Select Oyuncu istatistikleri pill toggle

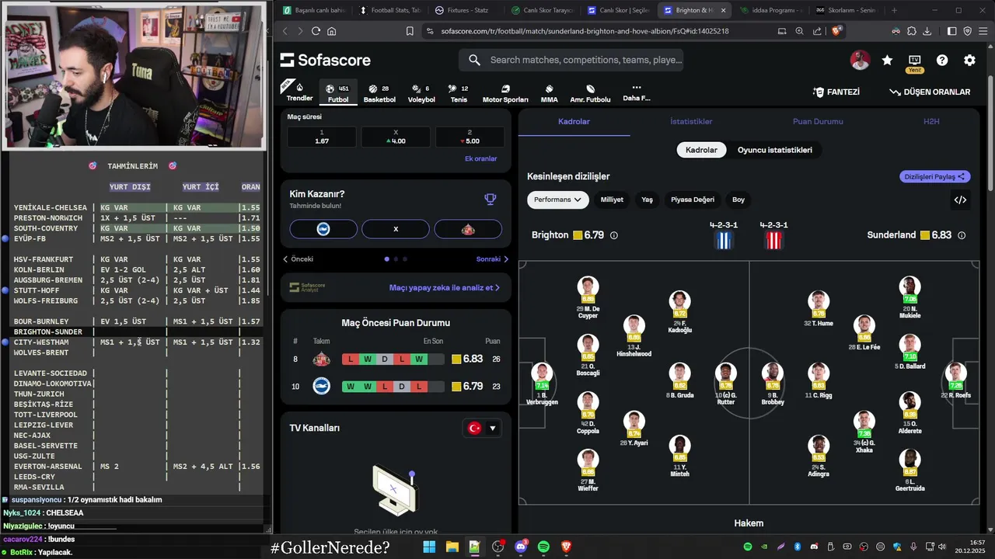pos(775,150)
